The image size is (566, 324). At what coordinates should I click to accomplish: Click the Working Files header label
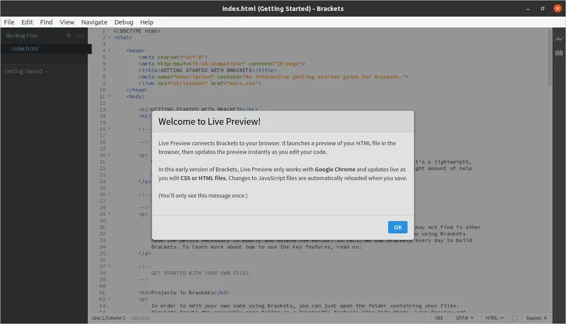[x=22, y=36]
